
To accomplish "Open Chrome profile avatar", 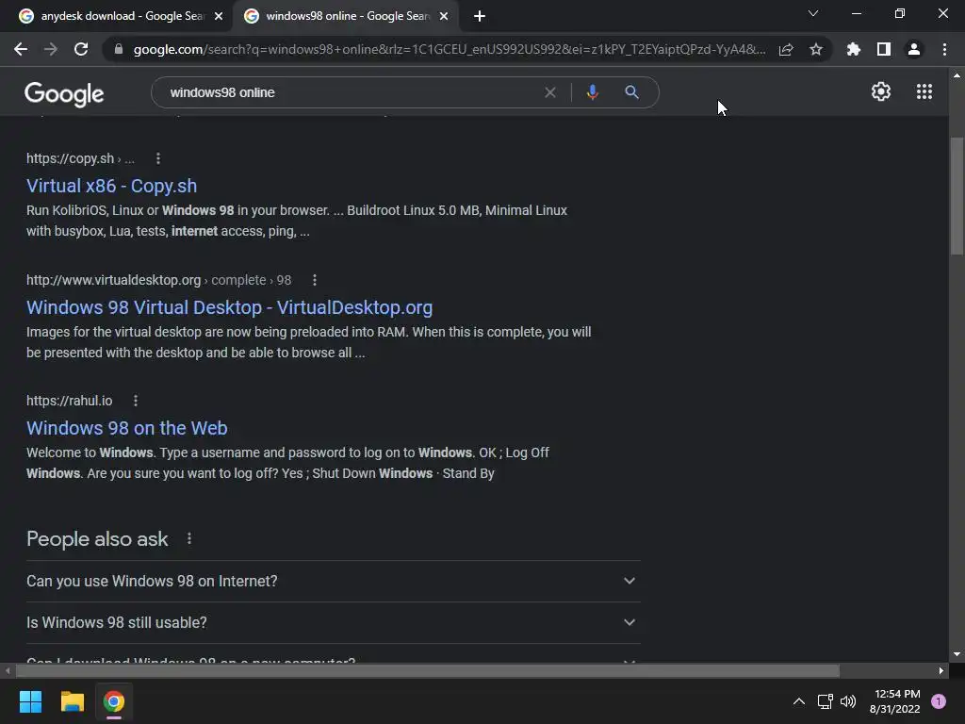I will [x=914, y=49].
